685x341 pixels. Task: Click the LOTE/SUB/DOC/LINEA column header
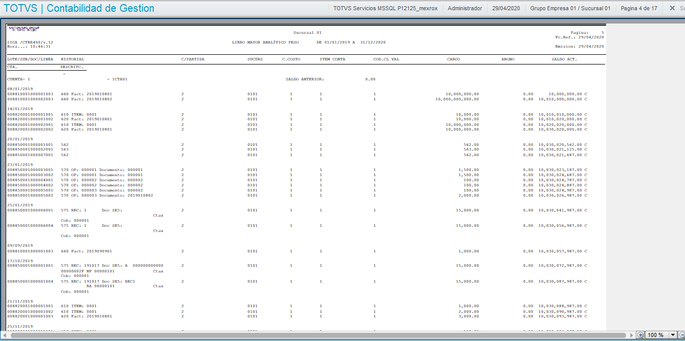click(30, 59)
